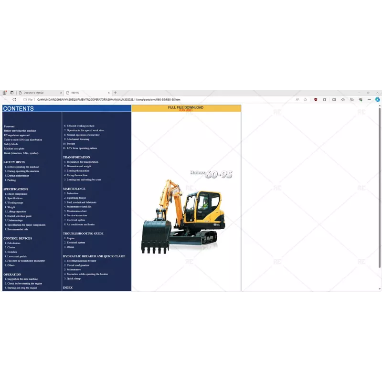Screen dimensions: 382x382
Task: Click the browser refresh icon
Action: click(15, 99)
